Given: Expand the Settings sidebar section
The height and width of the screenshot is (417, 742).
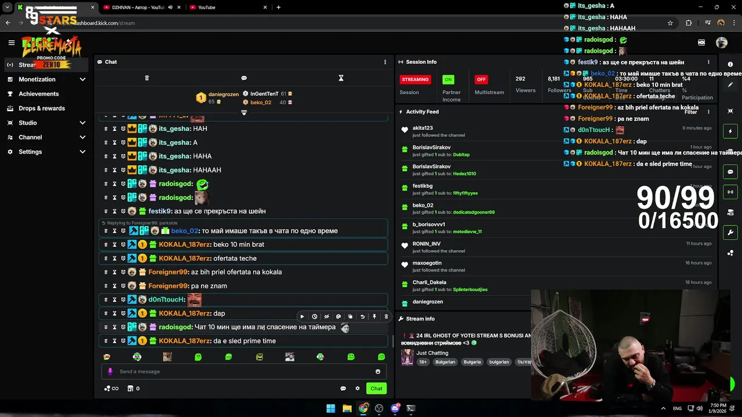Looking at the screenshot, I should (82, 152).
